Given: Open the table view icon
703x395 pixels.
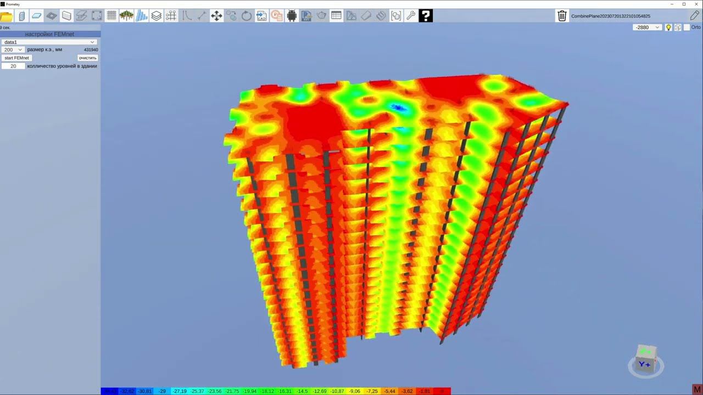Looking at the screenshot, I should (x=336, y=16).
